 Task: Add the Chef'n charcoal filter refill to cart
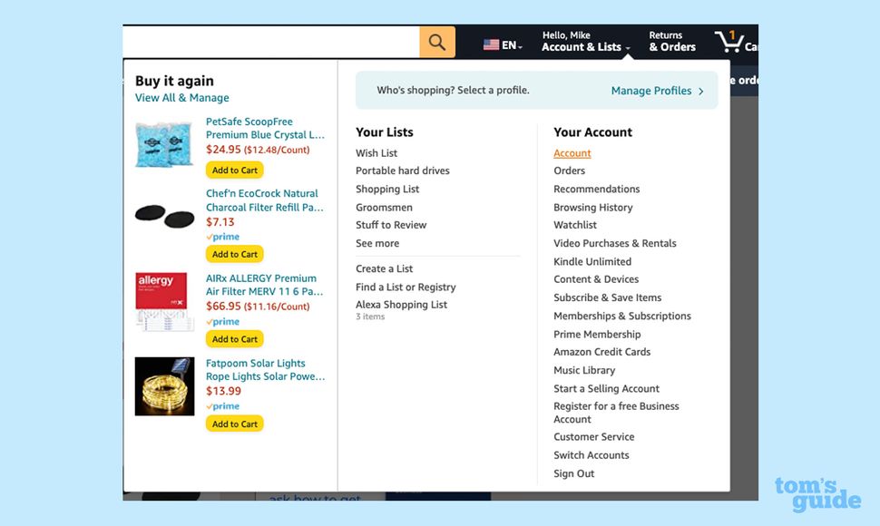click(234, 254)
